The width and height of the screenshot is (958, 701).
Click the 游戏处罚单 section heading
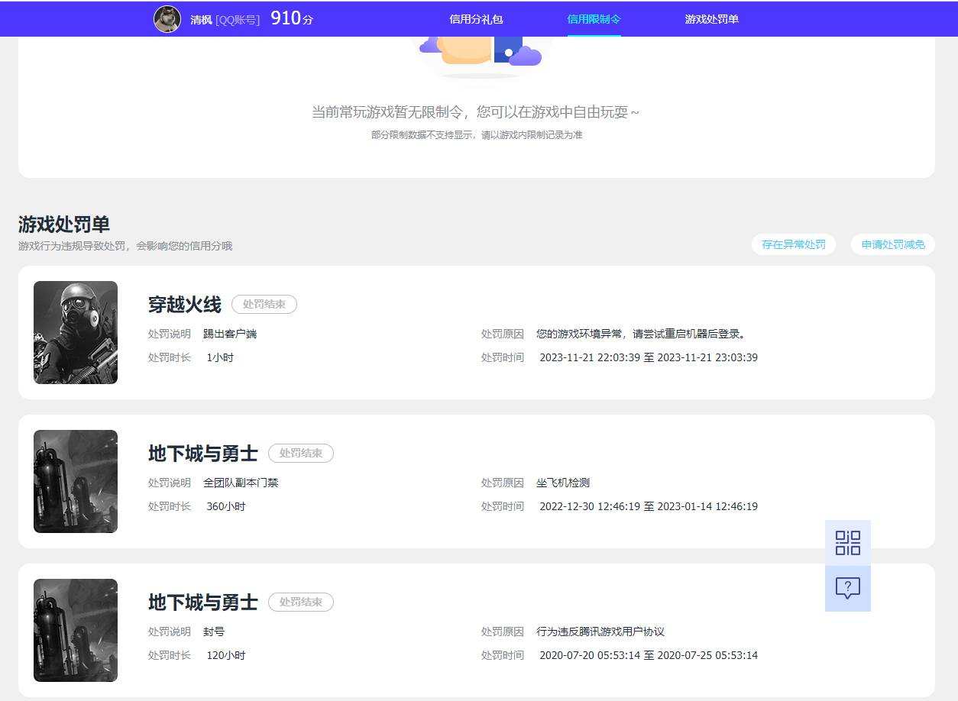pyautogui.click(x=64, y=225)
